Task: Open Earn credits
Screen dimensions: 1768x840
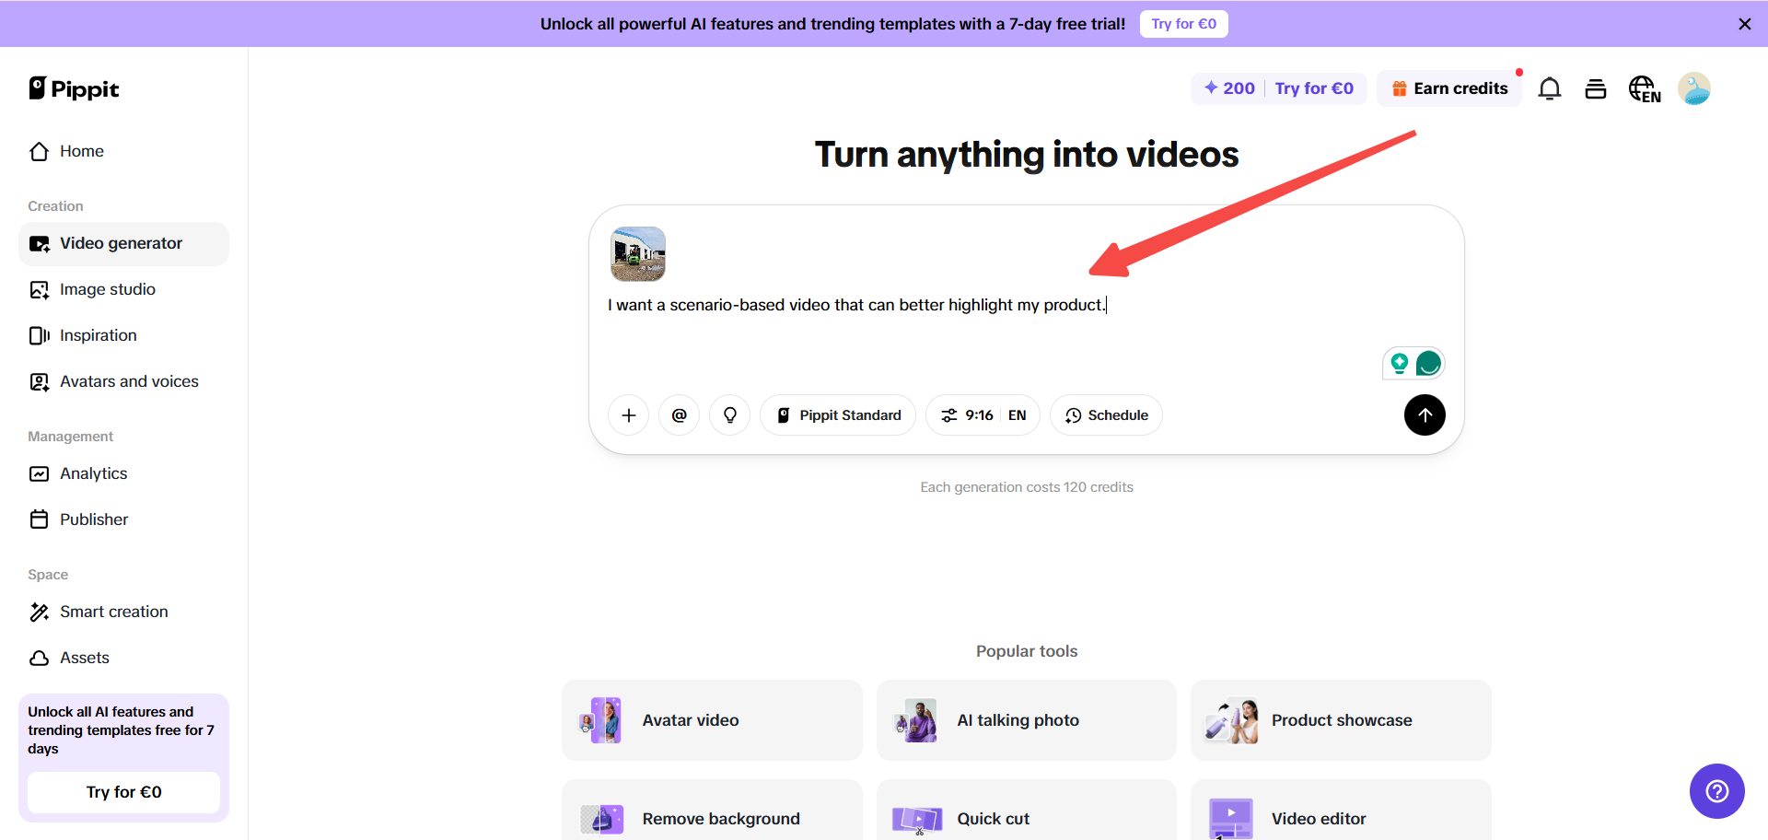Action: (1449, 88)
